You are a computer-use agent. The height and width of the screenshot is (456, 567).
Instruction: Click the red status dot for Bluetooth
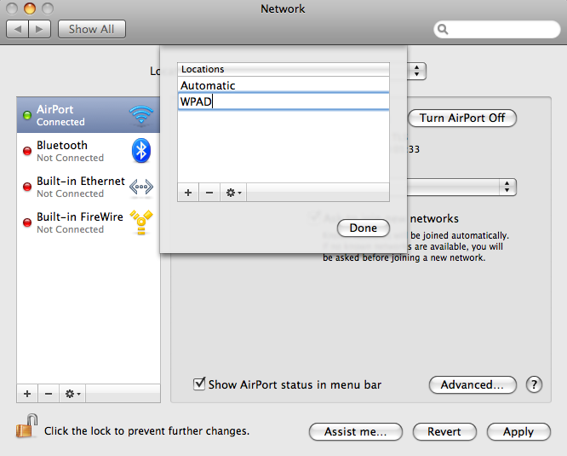tap(27, 151)
